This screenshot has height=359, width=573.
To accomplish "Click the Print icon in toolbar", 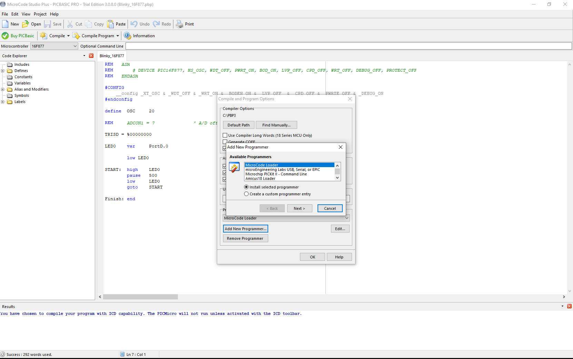I will (x=180, y=24).
